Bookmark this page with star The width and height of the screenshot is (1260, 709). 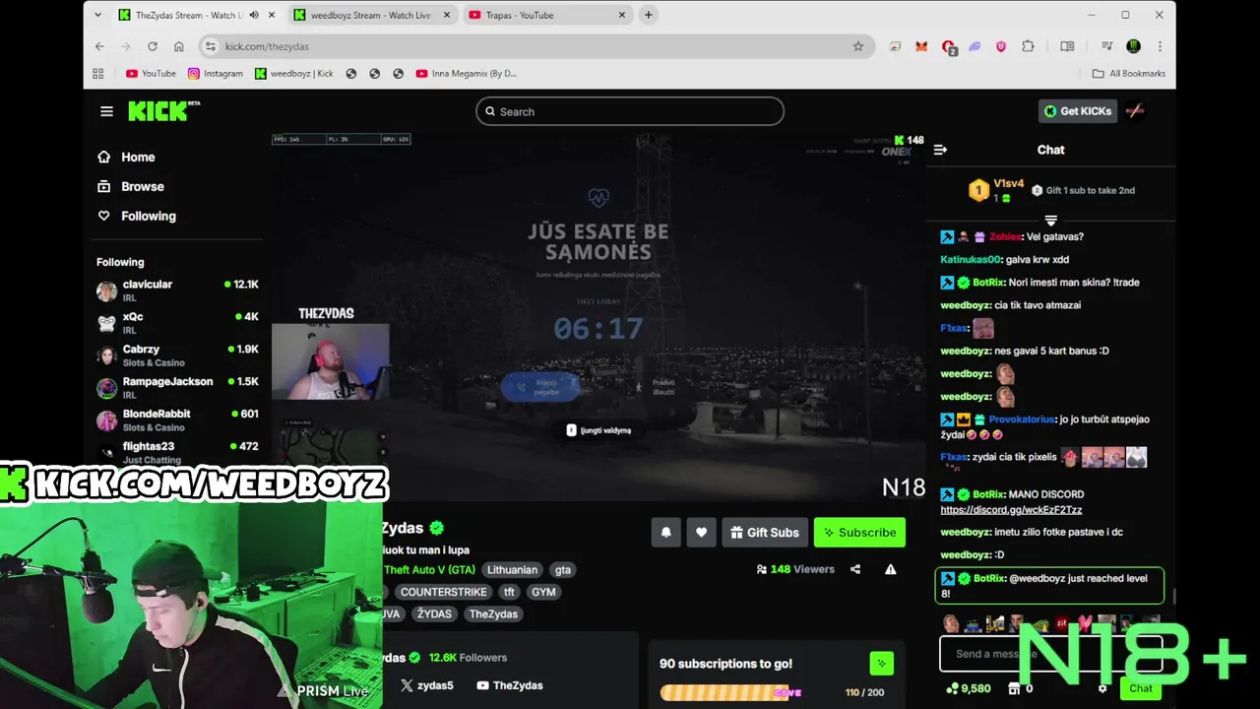tap(857, 46)
